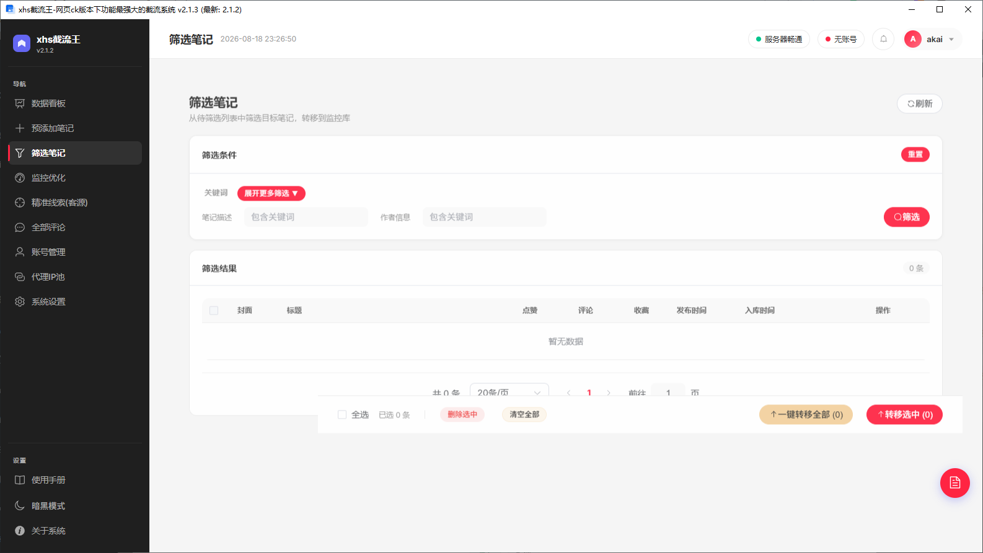Click the 0 条 result count badge
The width and height of the screenshot is (983, 553).
(x=916, y=268)
